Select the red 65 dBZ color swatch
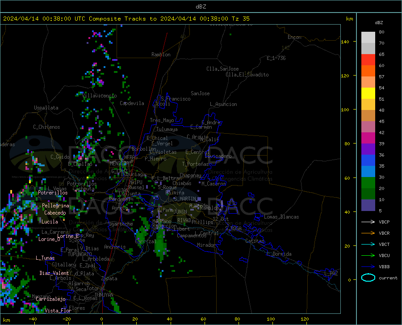This screenshot has width=402, height=325. point(368,59)
